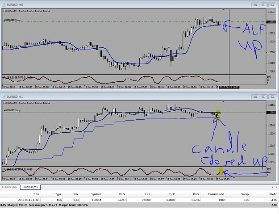Click the #89980852 buy order label in M5 chart
279x214 pixels.
coord(12,20)
